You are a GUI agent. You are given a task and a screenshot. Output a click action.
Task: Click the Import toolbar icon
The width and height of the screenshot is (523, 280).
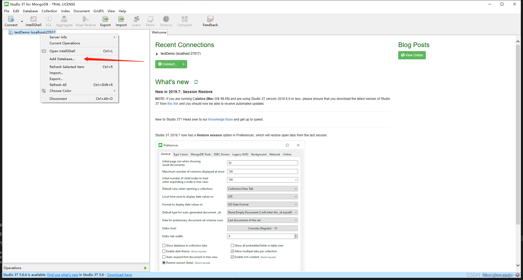pyautogui.click(x=121, y=21)
